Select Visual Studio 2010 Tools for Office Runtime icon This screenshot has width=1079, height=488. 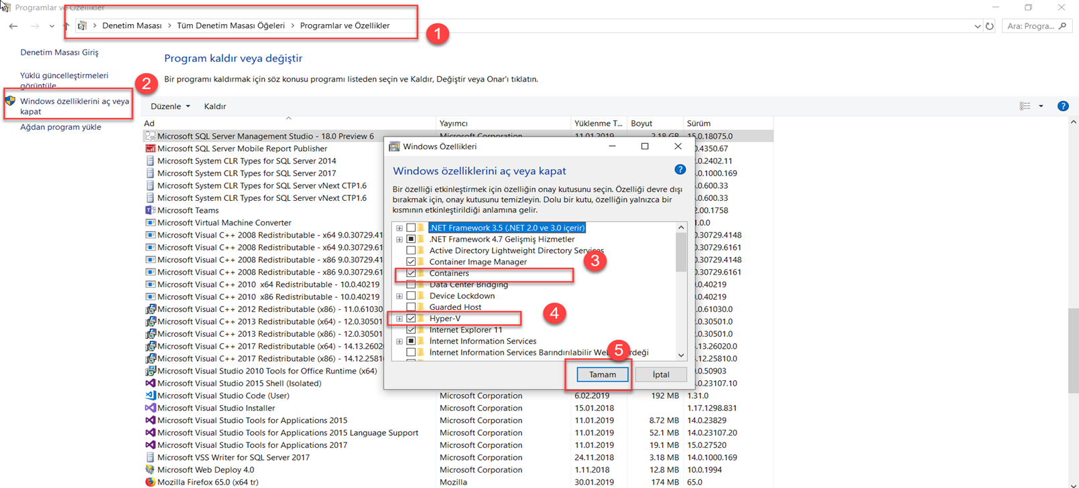coord(150,371)
